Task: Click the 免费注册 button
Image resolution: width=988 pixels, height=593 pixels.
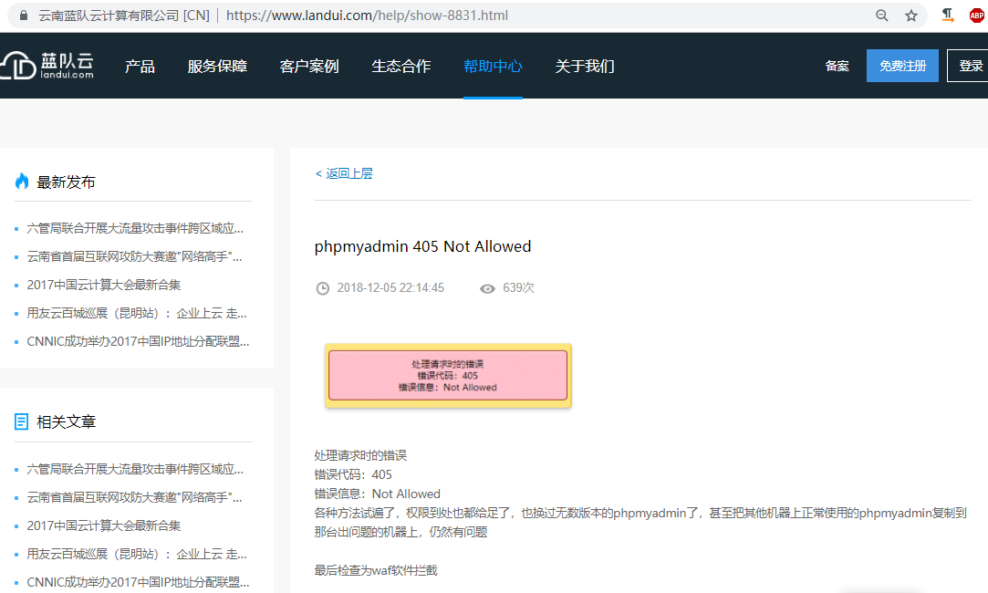Action: 902,66
